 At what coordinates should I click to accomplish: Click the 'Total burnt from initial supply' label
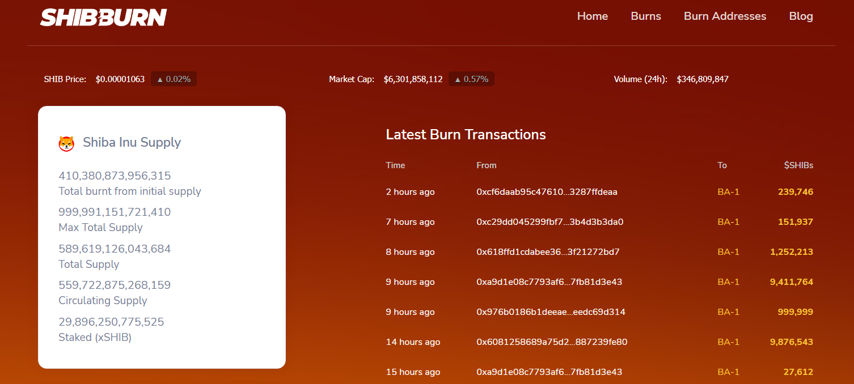click(130, 191)
